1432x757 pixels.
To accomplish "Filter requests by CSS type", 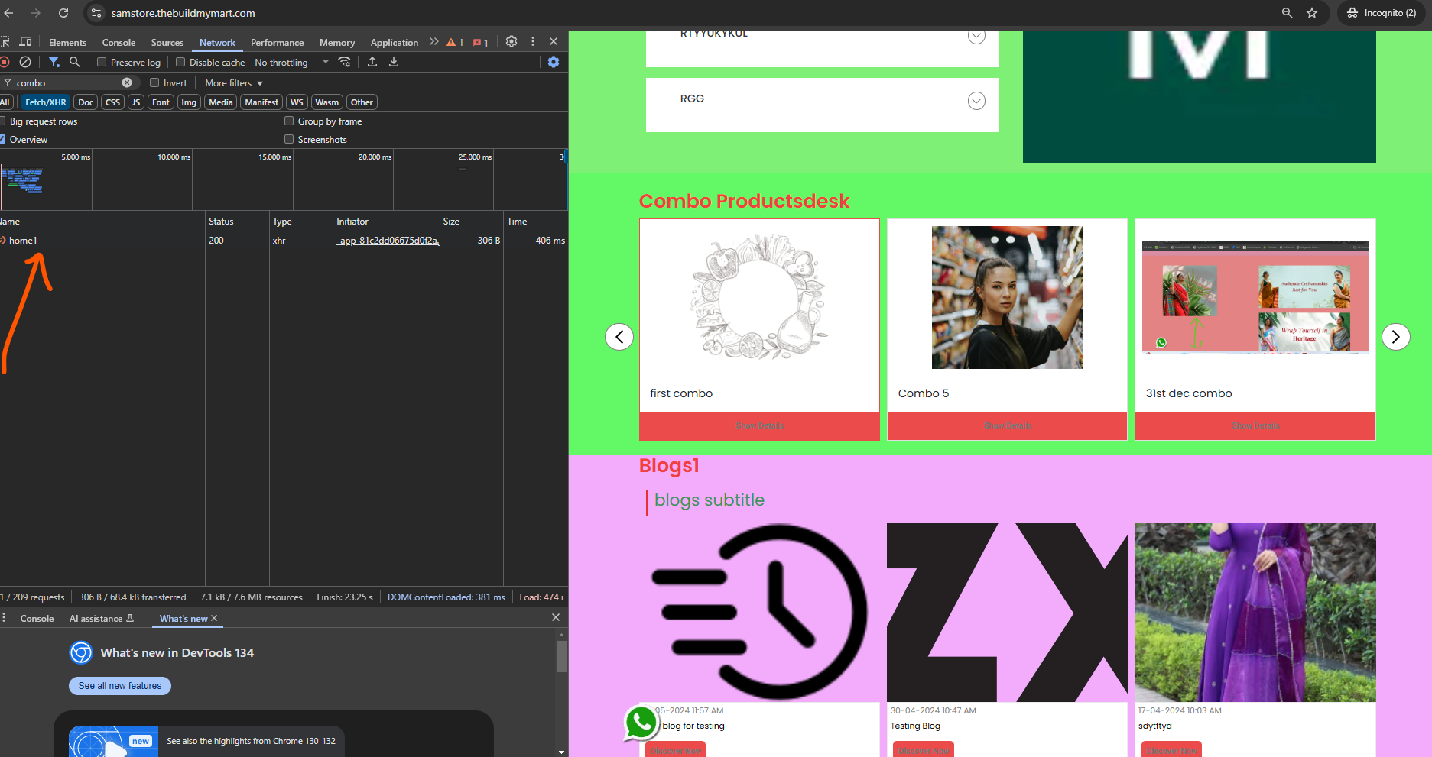I will click(112, 102).
